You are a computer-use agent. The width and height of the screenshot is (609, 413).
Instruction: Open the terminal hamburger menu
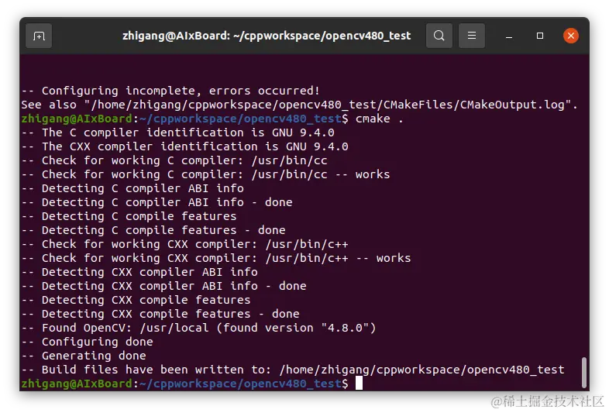472,36
